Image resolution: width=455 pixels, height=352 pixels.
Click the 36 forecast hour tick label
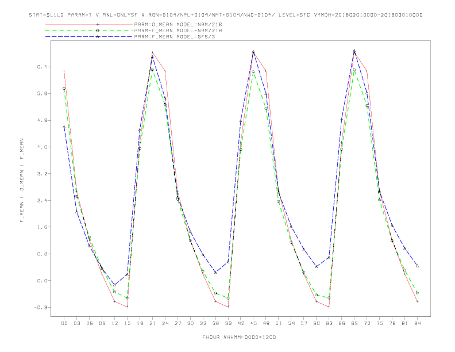coord(215,323)
